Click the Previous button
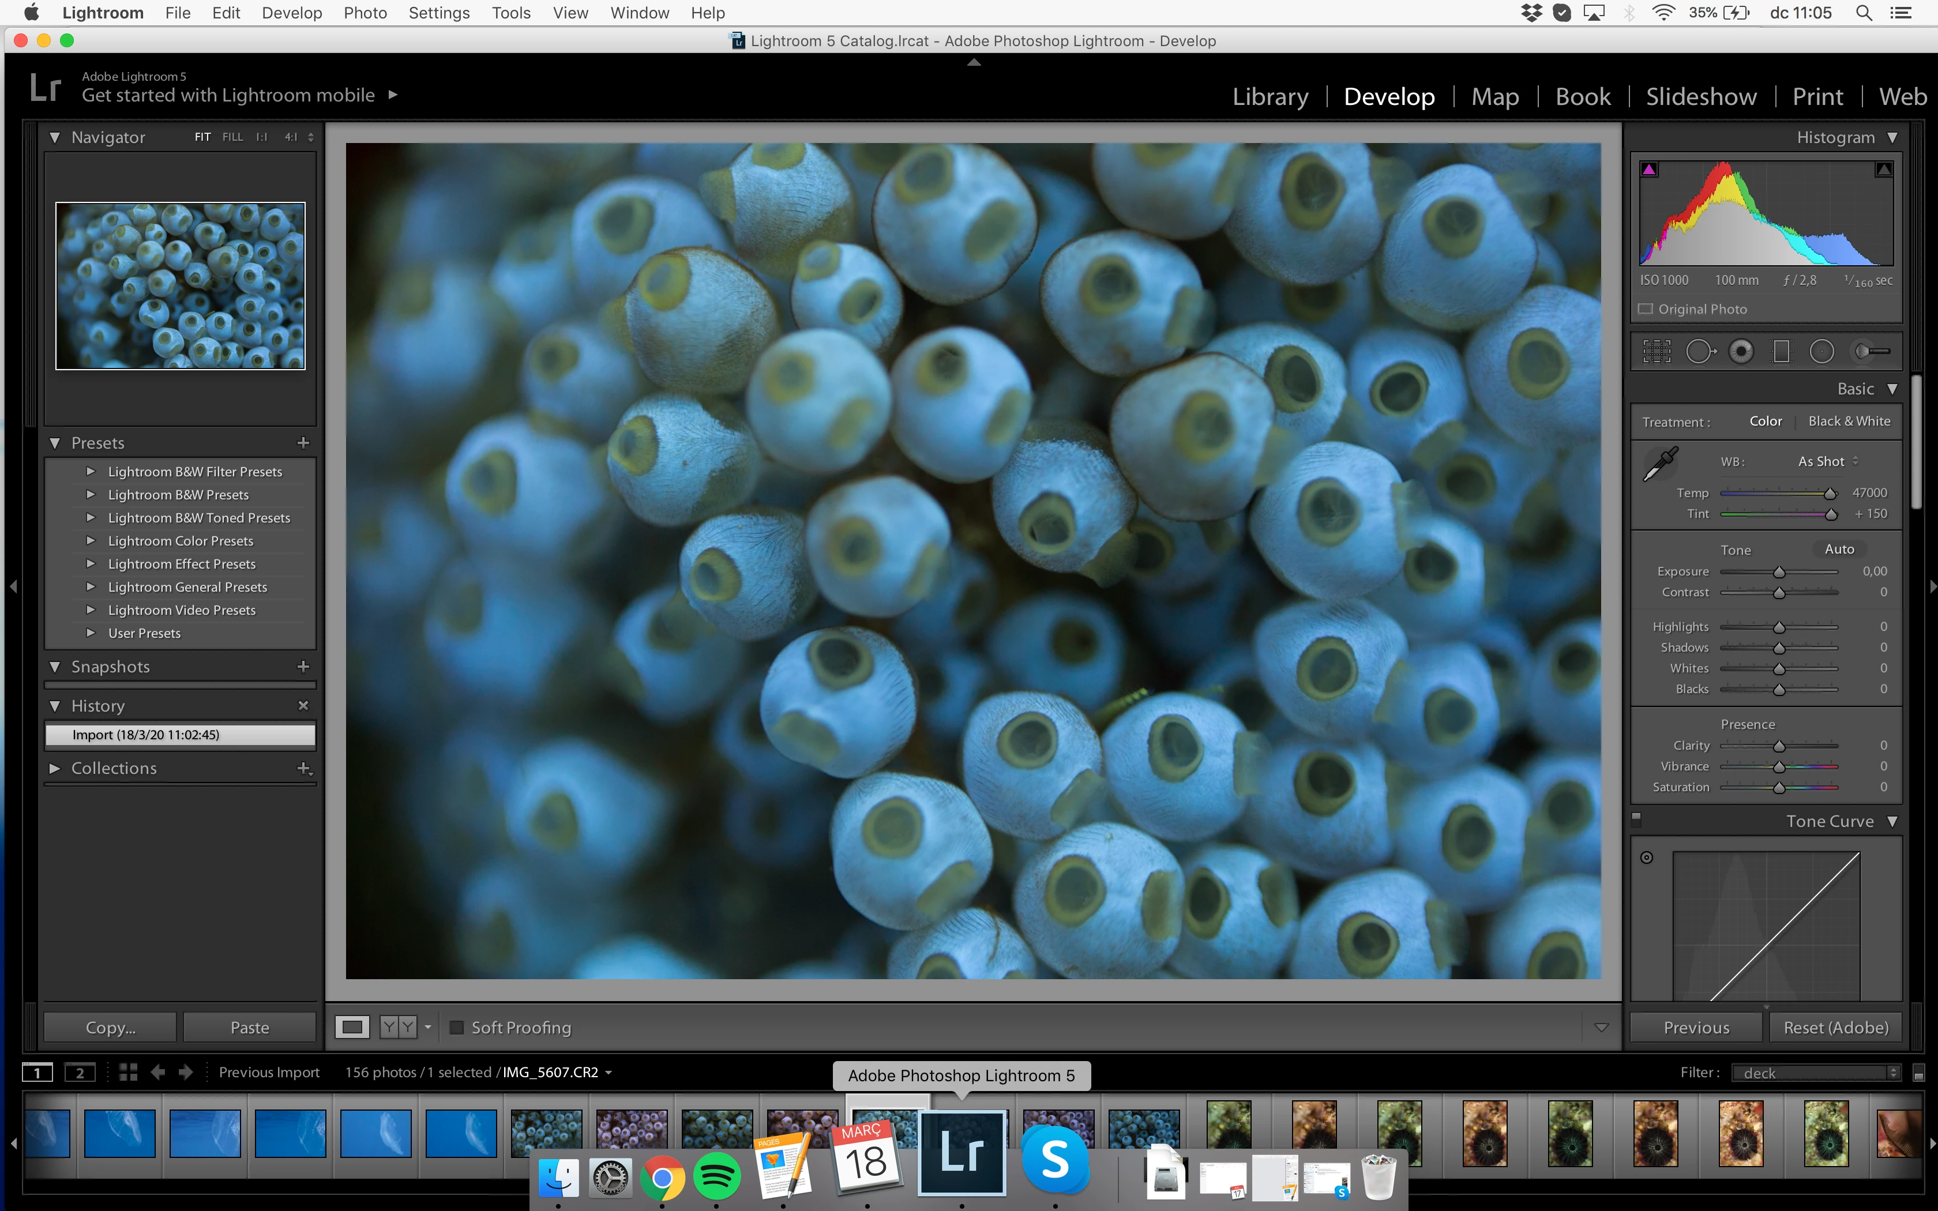Viewport: 1938px width, 1211px height. tap(1696, 1028)
